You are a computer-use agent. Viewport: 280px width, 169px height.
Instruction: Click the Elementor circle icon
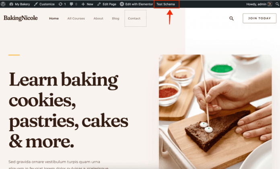(x=122, y=4)
